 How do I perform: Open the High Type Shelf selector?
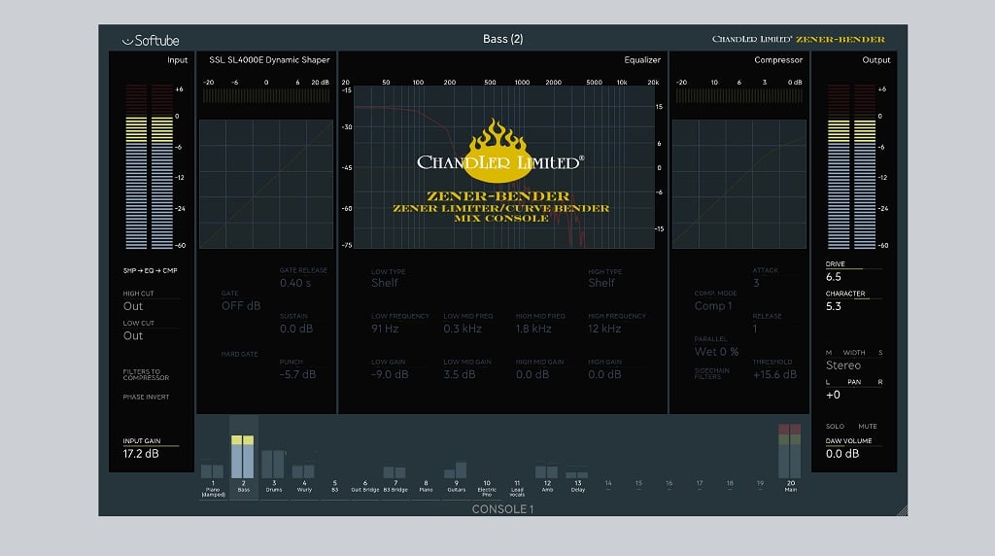pyautogui.click(x=600, y=283)
